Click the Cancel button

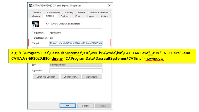[85, 106]
